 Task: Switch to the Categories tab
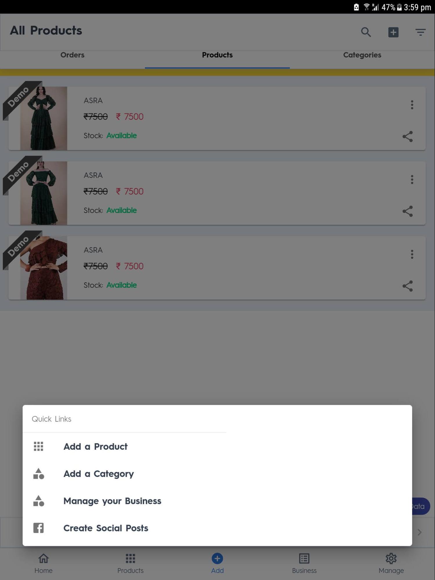[x=362, y=55]
